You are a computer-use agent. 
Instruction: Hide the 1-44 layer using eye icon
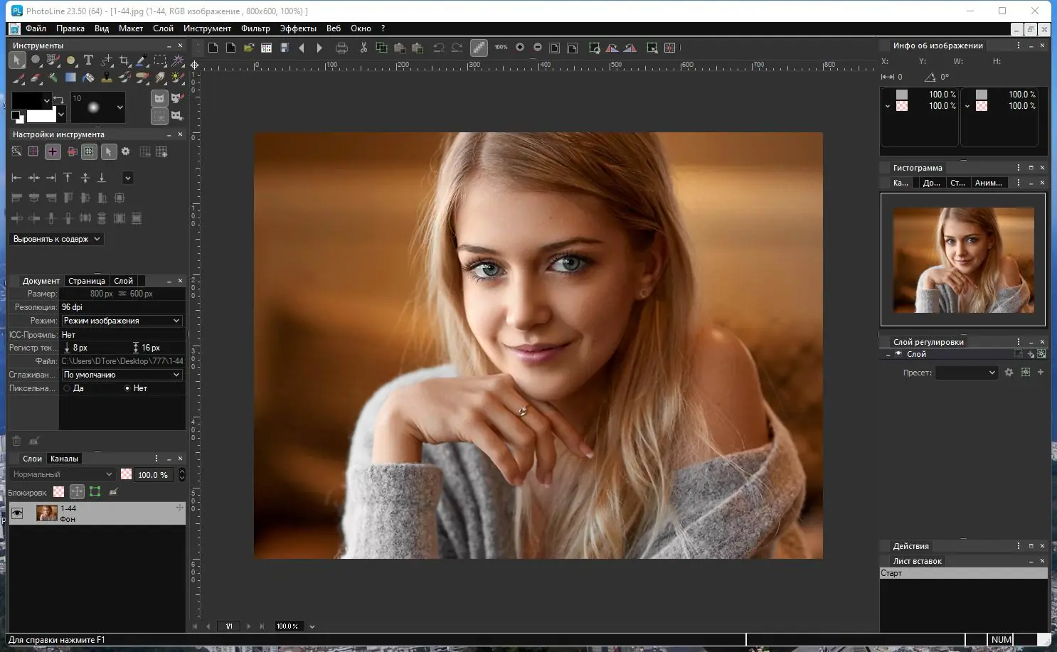[x=17, y=513]
